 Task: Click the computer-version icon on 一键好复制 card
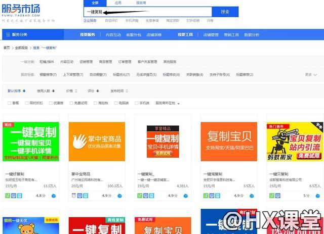pyautogui.click(x=14, y=196)
